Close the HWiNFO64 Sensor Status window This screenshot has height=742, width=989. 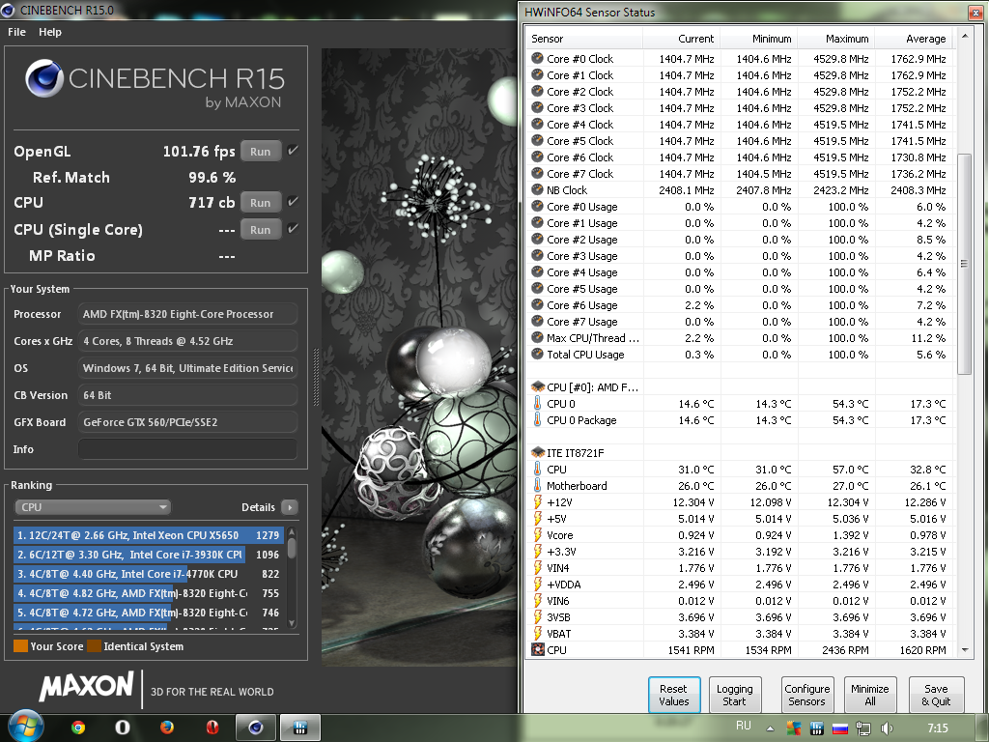pyautogui.click(x=976, y=12)
